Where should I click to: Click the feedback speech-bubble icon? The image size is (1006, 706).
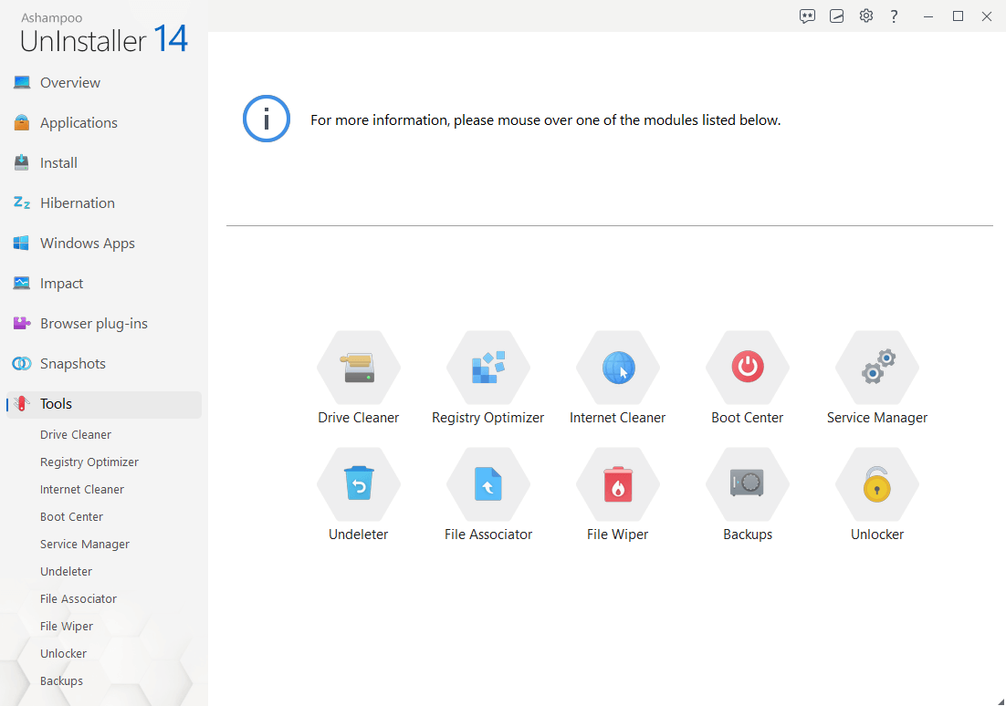tap(807, 16)
